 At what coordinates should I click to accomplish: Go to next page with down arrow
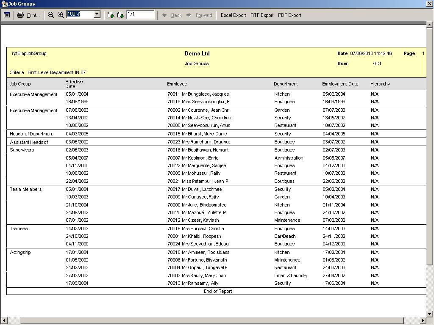pos(120,15)
